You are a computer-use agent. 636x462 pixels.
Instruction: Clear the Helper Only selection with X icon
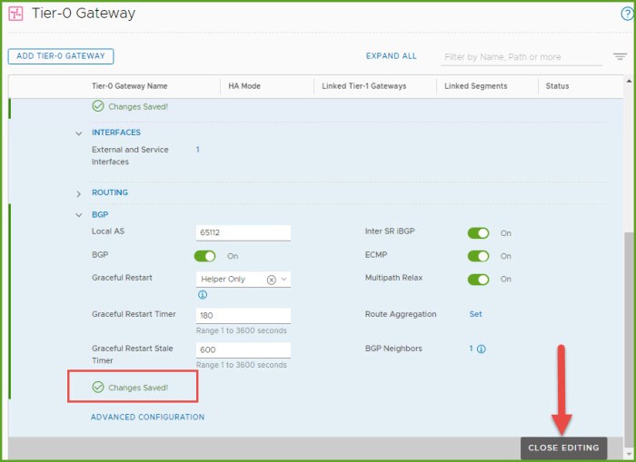[271, 280]
